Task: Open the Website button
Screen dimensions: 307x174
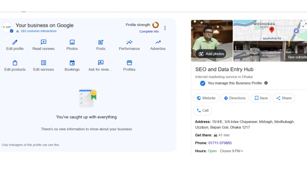Action: click(206, 98)
